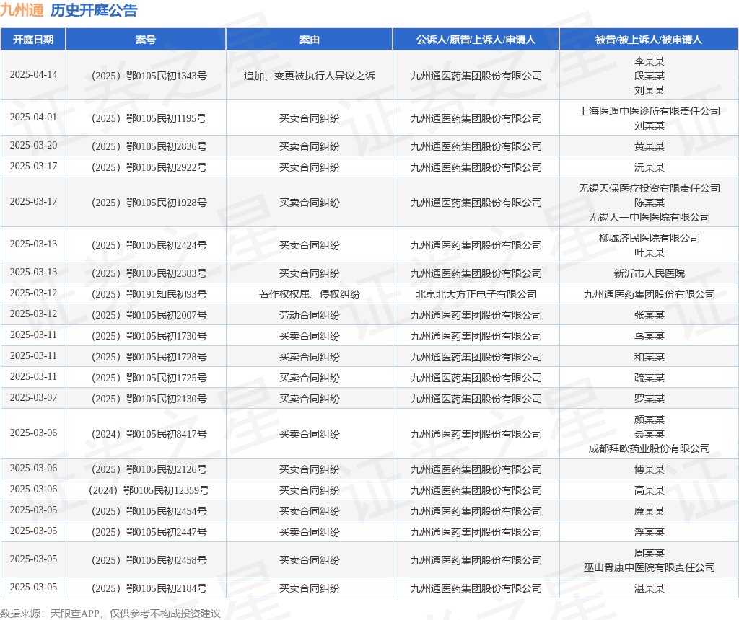Click case number 鄂0105民初2447号
Screen dimensions: 739x620
(149, 532)
